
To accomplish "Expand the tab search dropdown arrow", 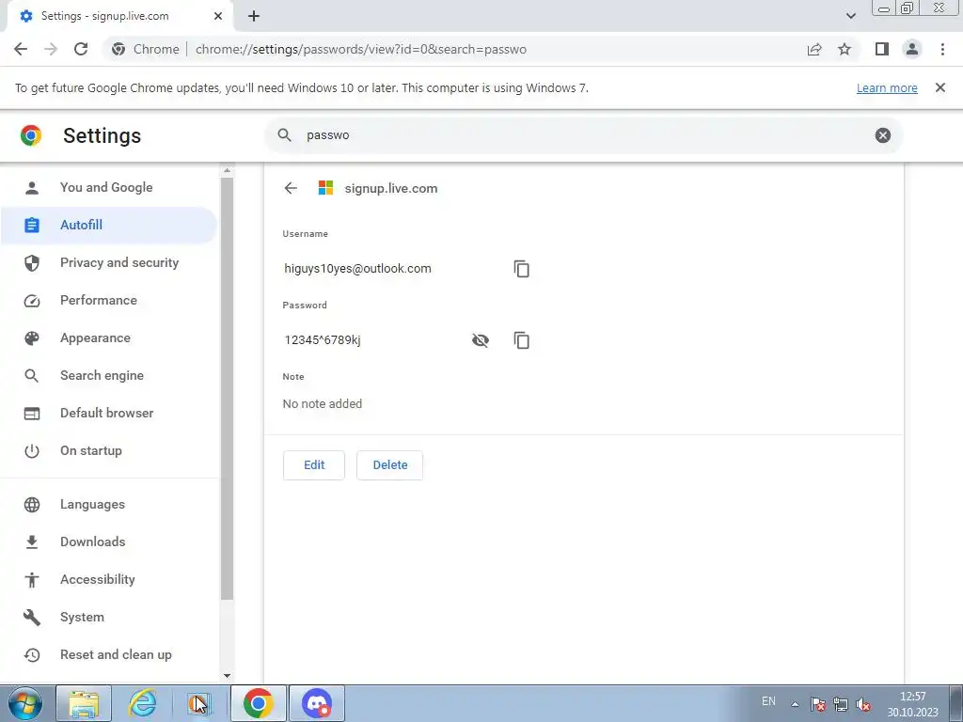I will tap(850, 16).
